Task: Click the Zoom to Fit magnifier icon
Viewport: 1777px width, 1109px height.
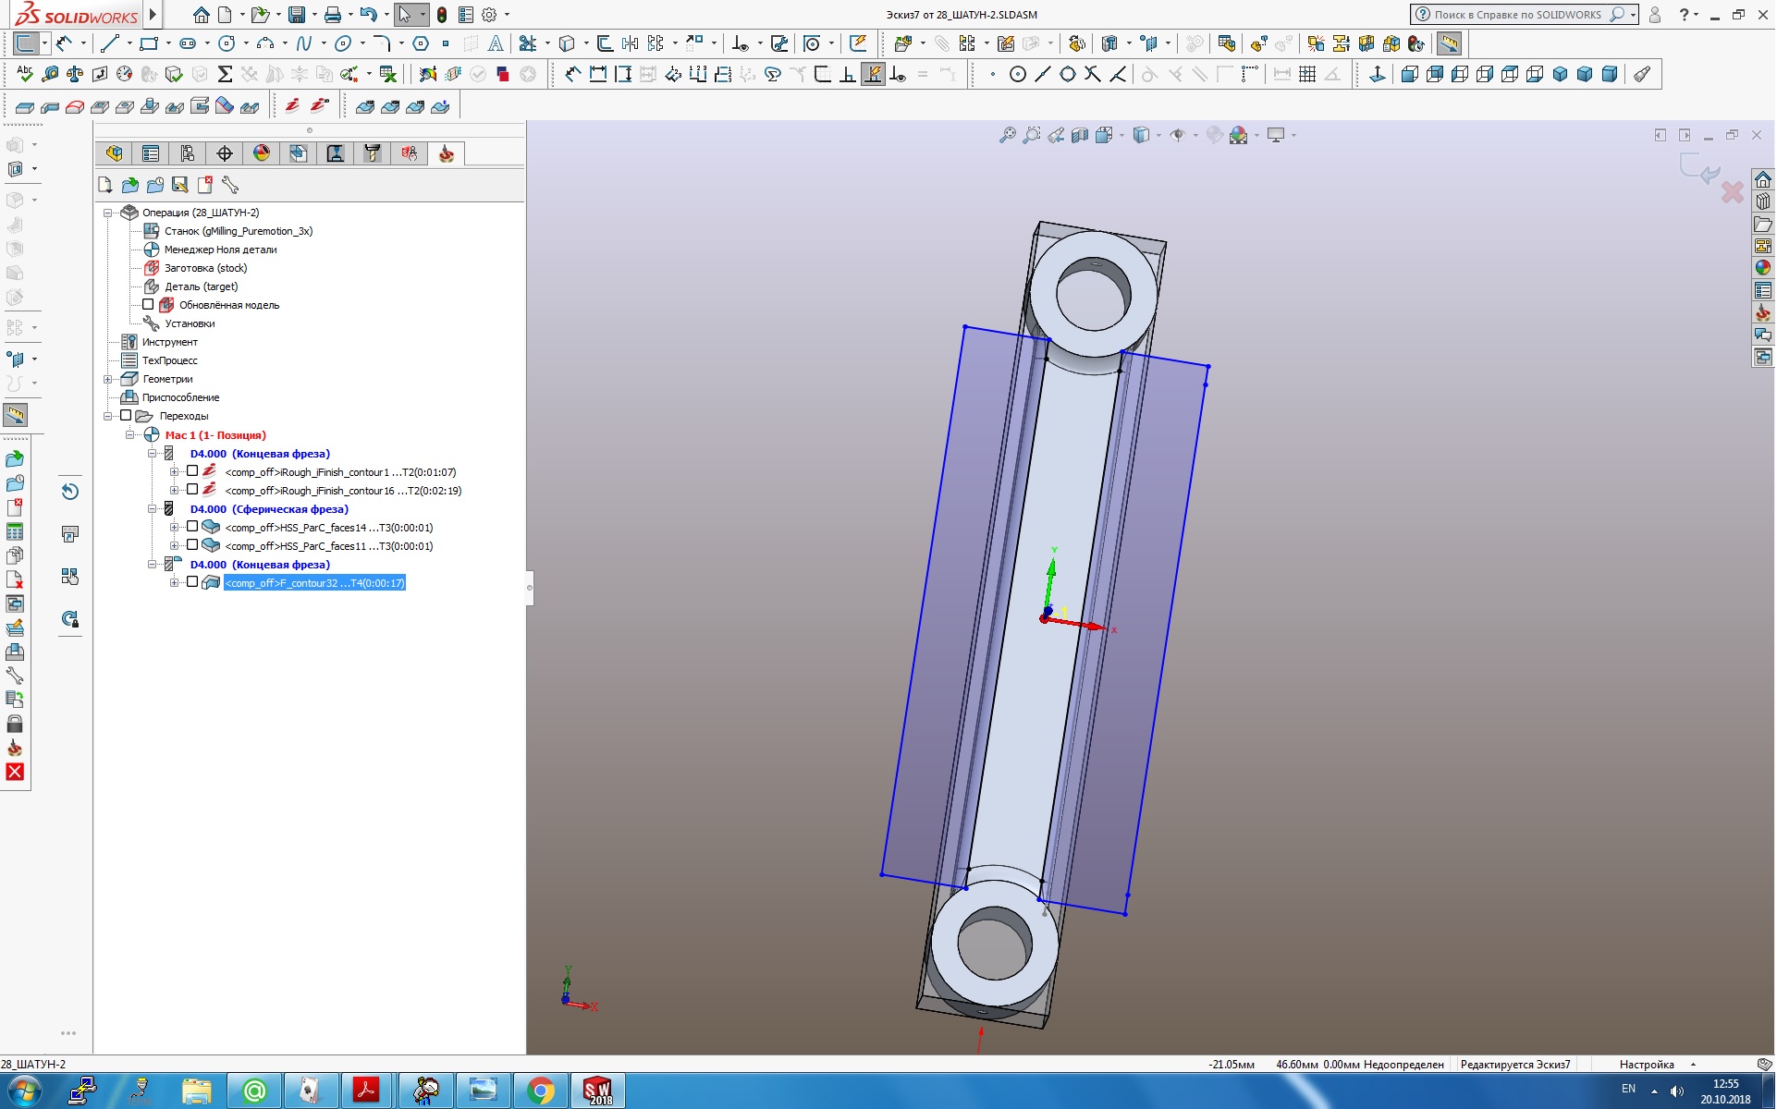Action: 1008,136
